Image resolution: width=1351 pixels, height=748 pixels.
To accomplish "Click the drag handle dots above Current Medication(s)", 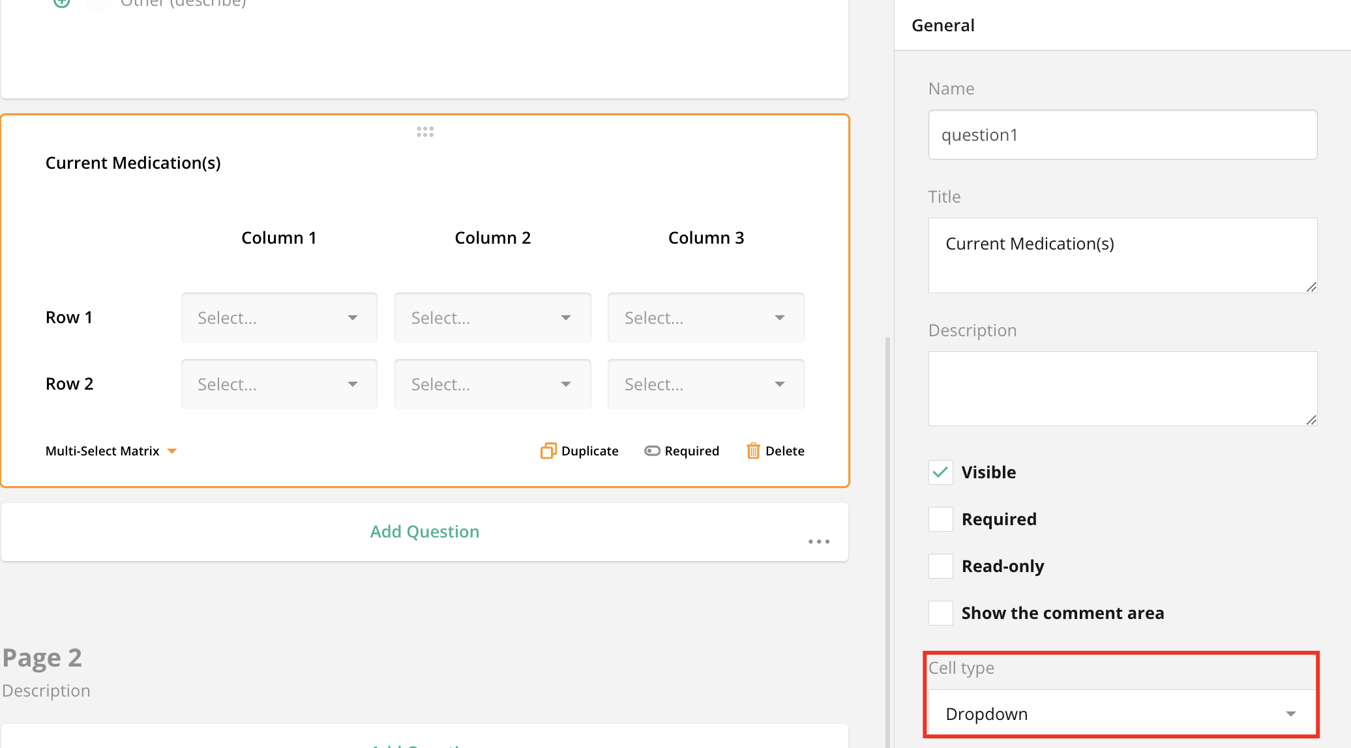I will pyautogui.click(x=425, y=132).
